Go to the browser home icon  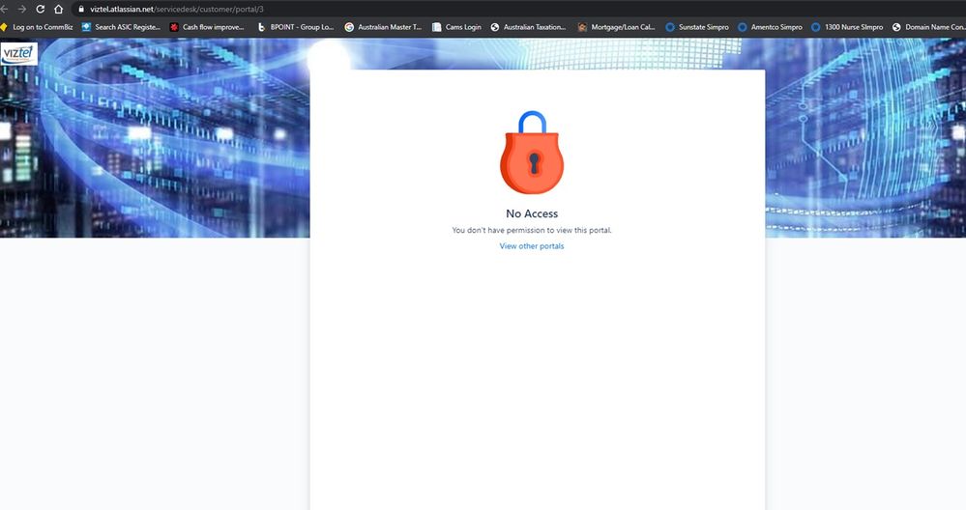click(x=59, y=10)
